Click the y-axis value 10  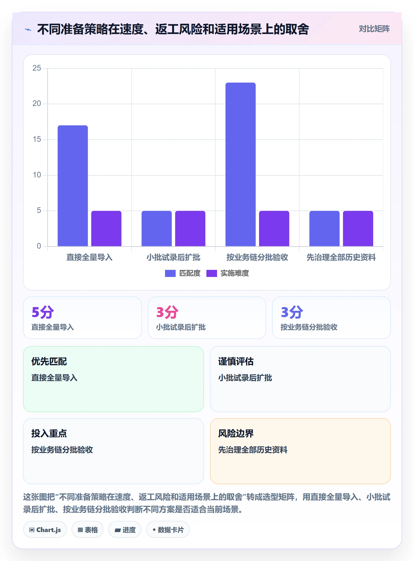37,175
